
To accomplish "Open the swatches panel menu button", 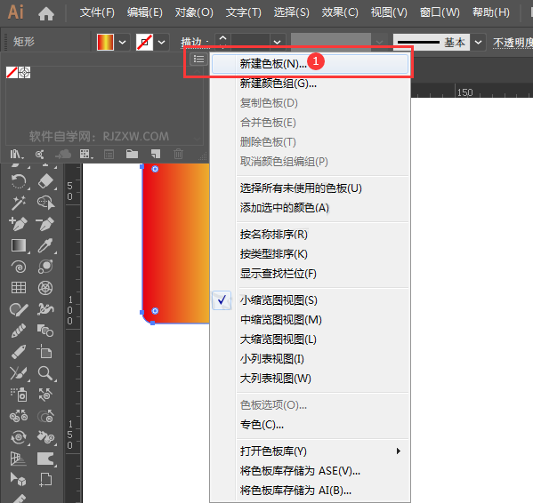I will pyautogui.click(x=198, y=59).
